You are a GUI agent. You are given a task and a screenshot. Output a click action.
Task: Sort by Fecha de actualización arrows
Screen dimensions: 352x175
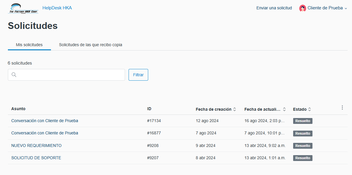[284, 109]
